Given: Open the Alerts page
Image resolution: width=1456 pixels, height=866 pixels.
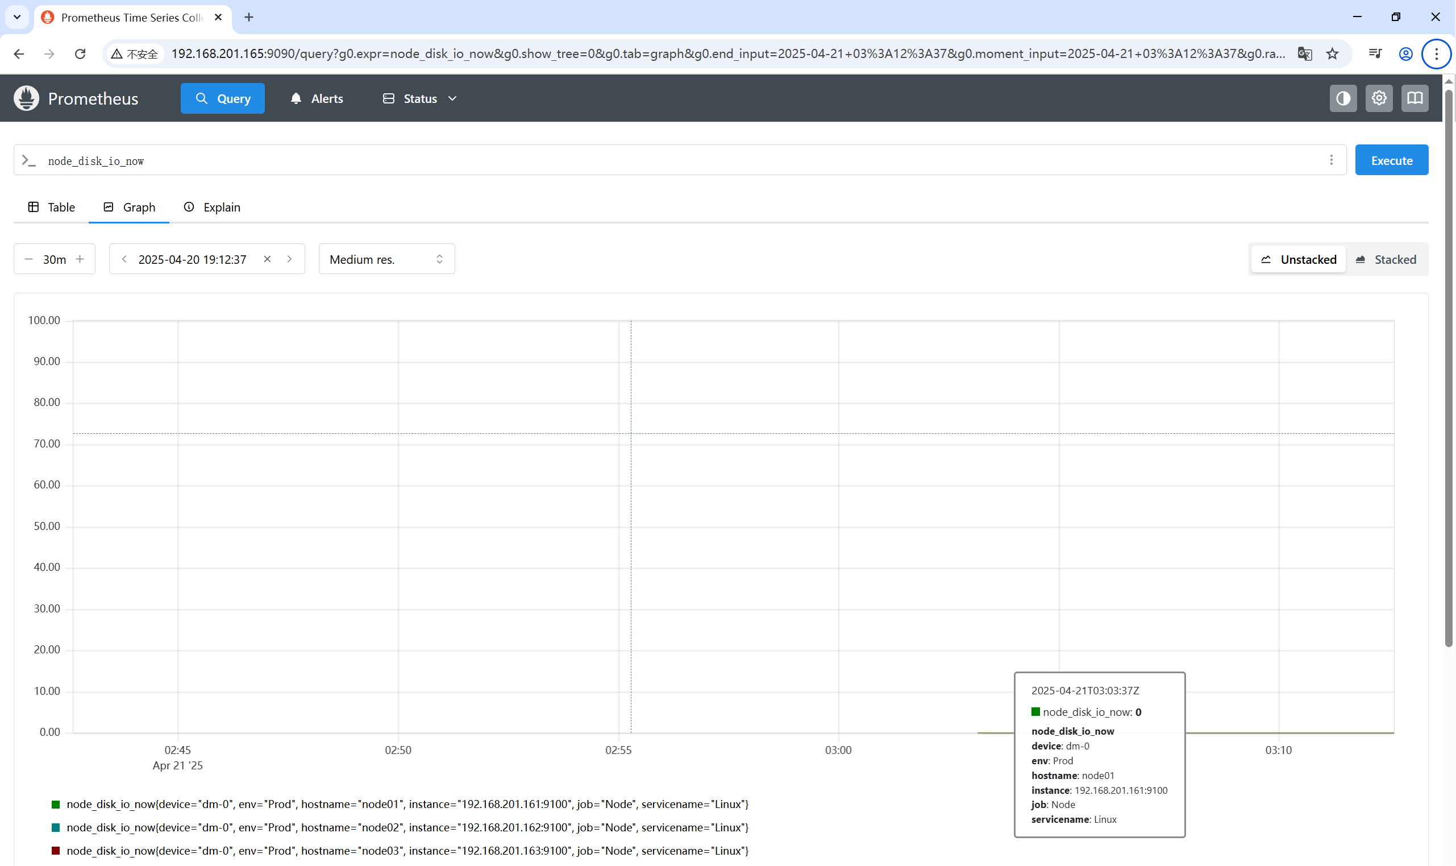Looking at the screenshot, I should (x=317, y=98).
